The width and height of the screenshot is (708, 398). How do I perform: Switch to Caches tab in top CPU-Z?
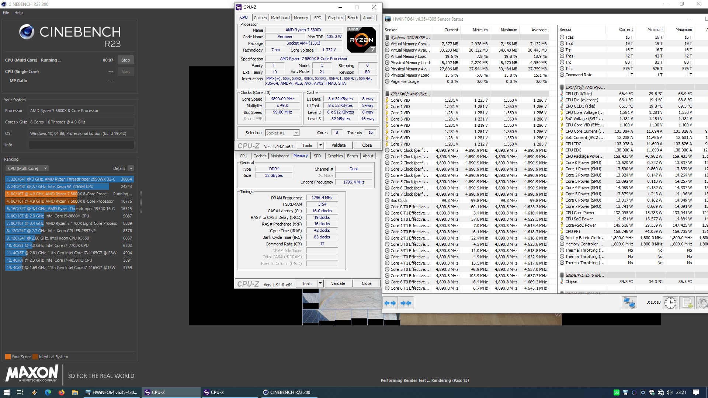pos(260,18)
